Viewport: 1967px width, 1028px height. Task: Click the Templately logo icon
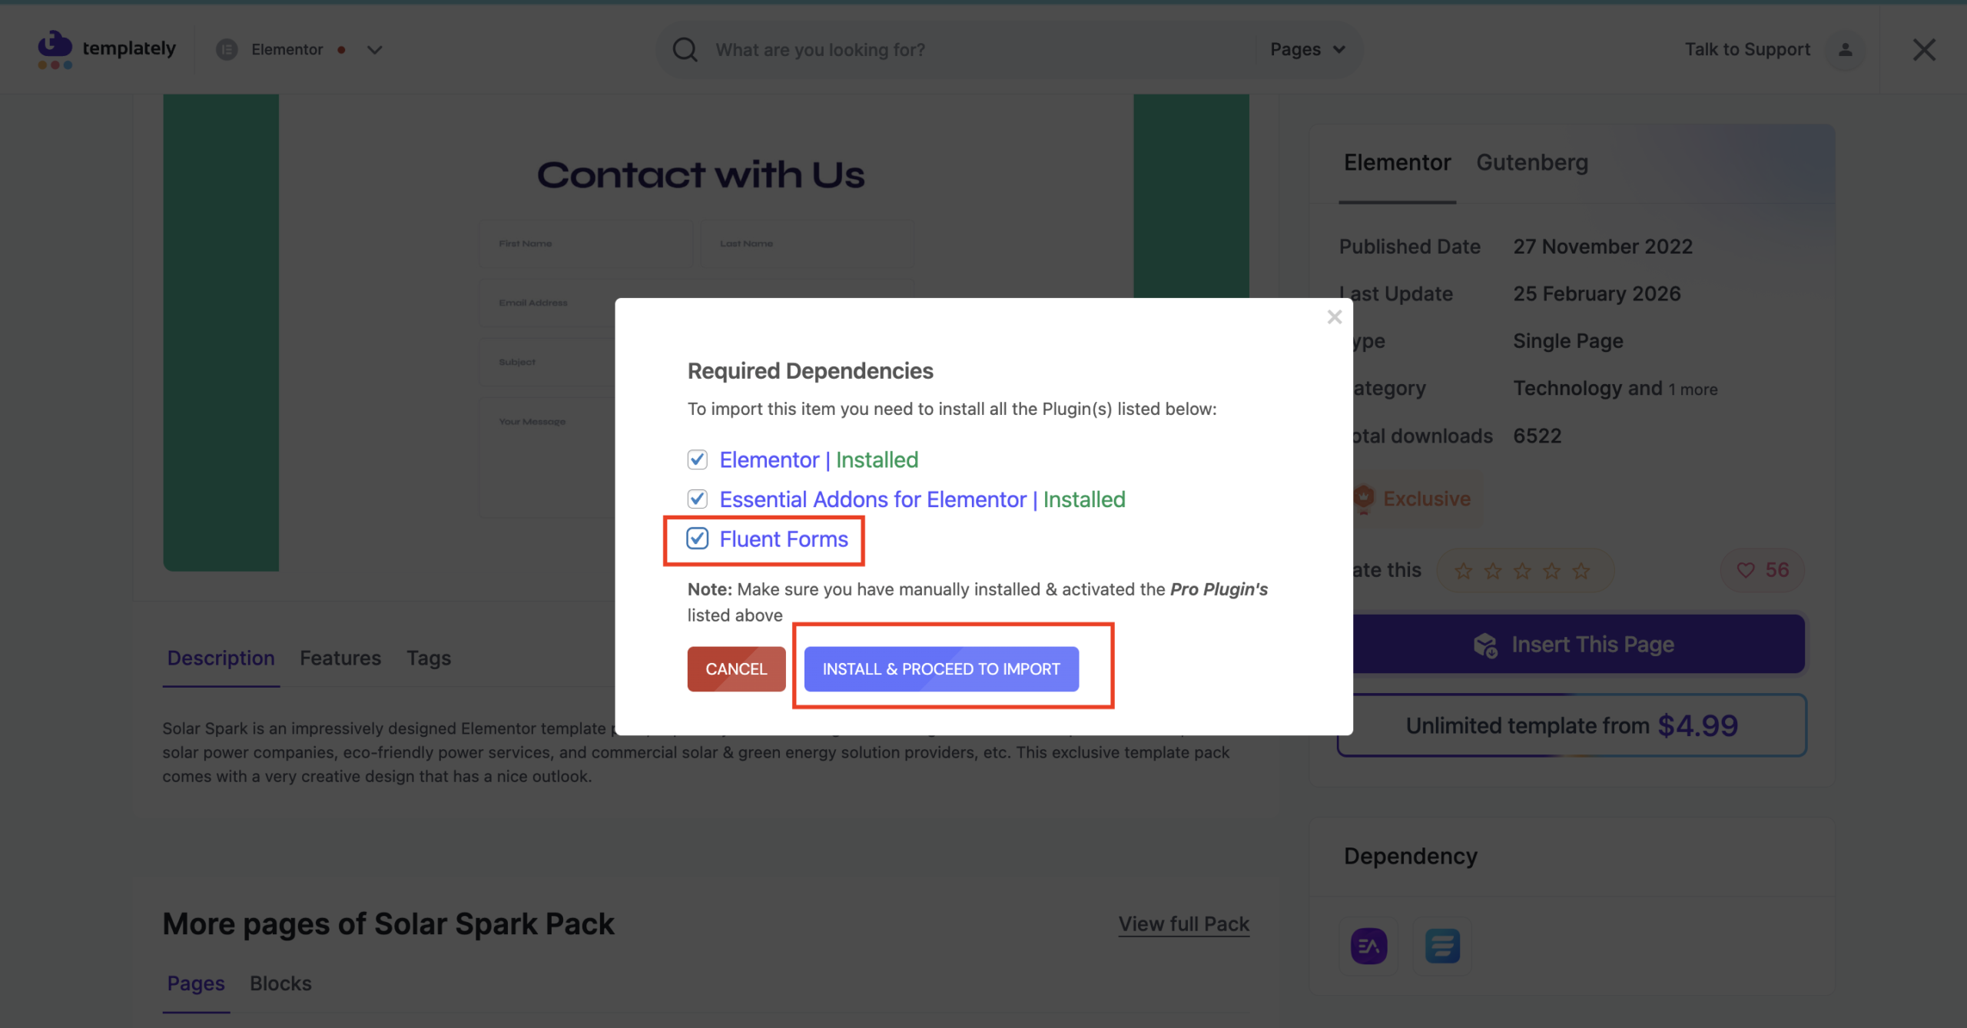pos(55,48)
